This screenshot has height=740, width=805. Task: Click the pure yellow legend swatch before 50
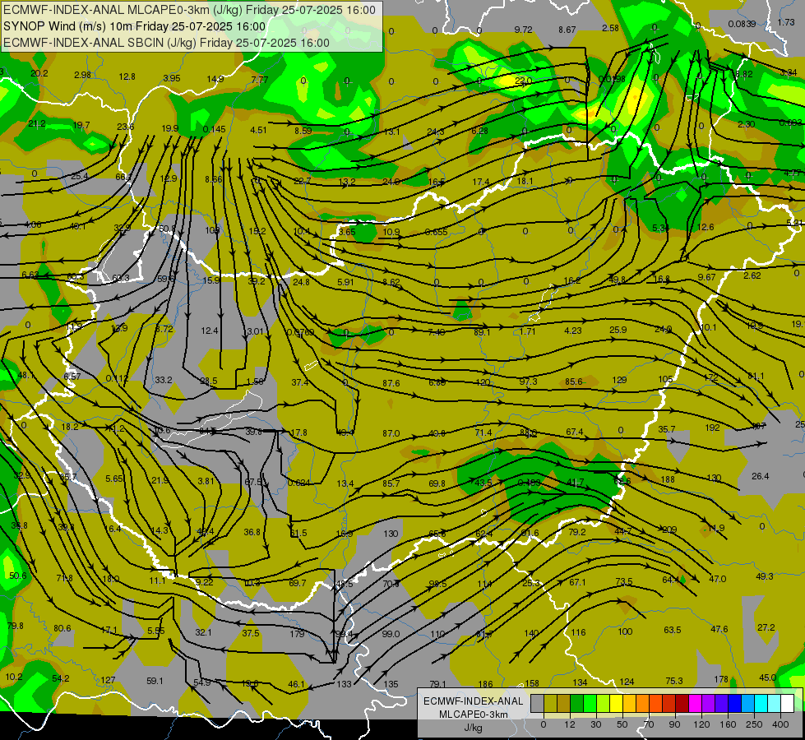click(x=617, y=703)
